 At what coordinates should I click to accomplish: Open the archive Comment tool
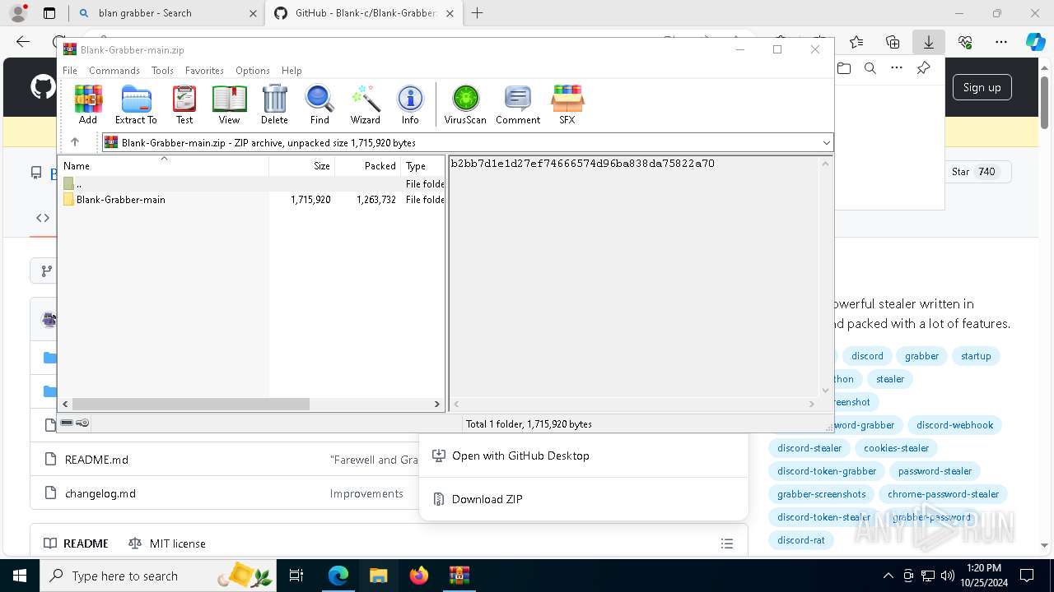click(x=518, y=104)
